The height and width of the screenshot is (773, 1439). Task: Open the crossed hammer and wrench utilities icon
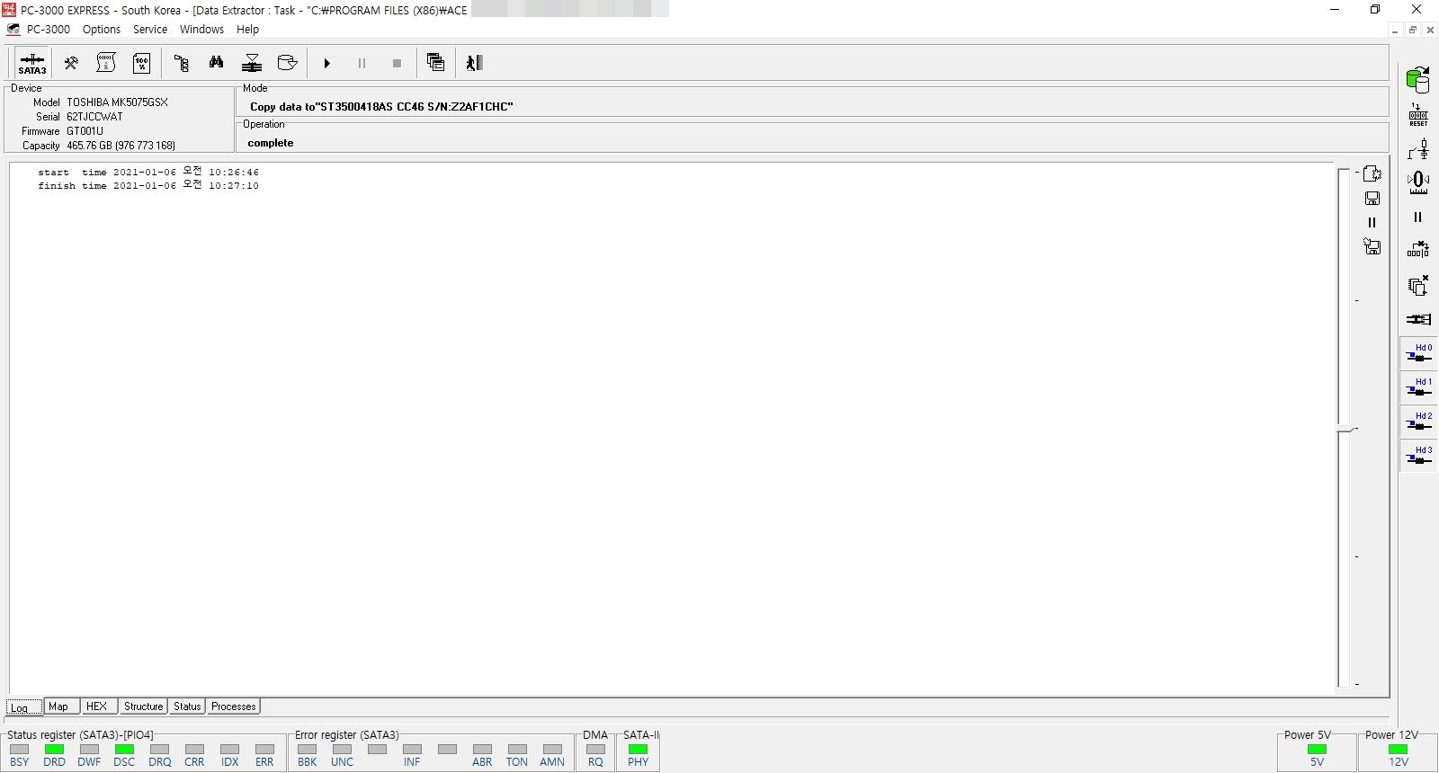[70, 63]
